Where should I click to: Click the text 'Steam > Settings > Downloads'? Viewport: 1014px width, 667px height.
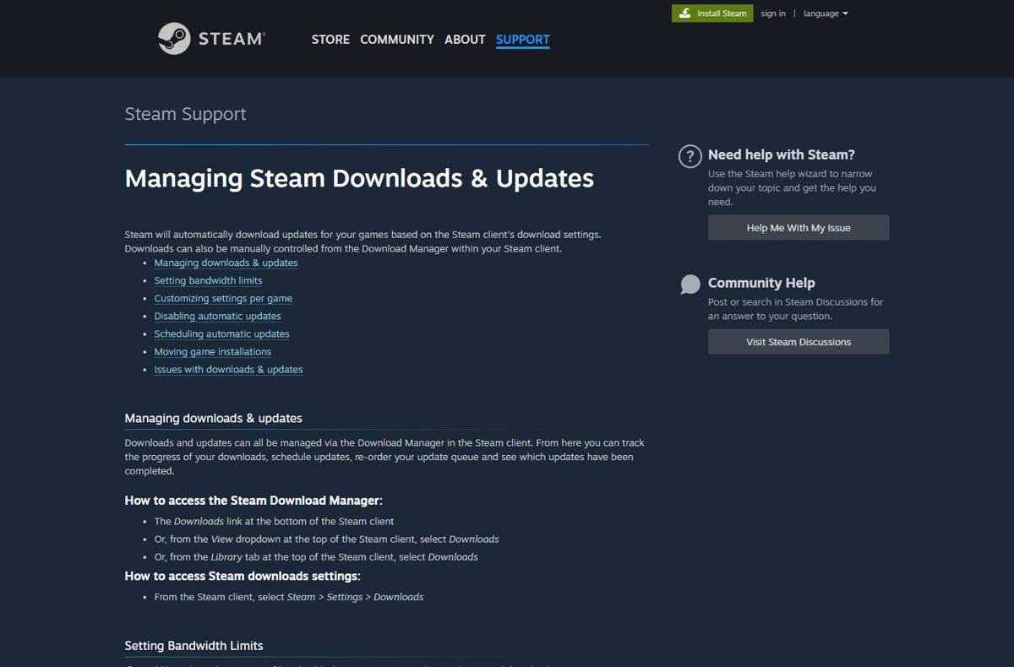355,597
